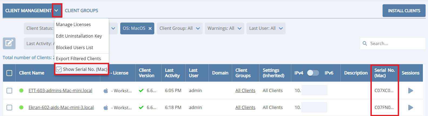
Task: Click the search magnifier icon
Action: [365, 44]
